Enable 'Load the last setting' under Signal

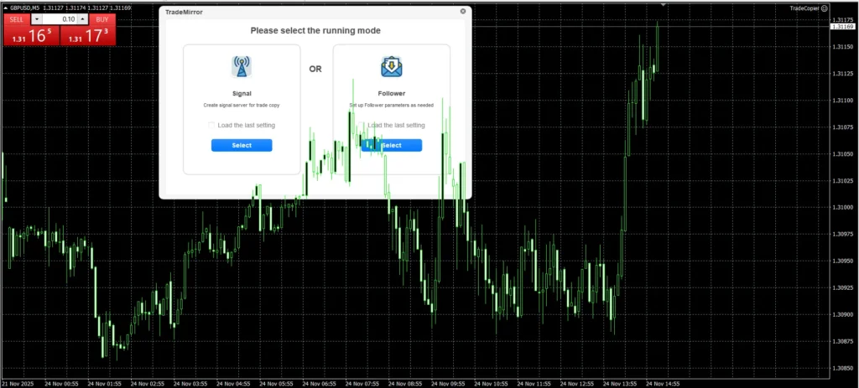click(x=211, y=125)
